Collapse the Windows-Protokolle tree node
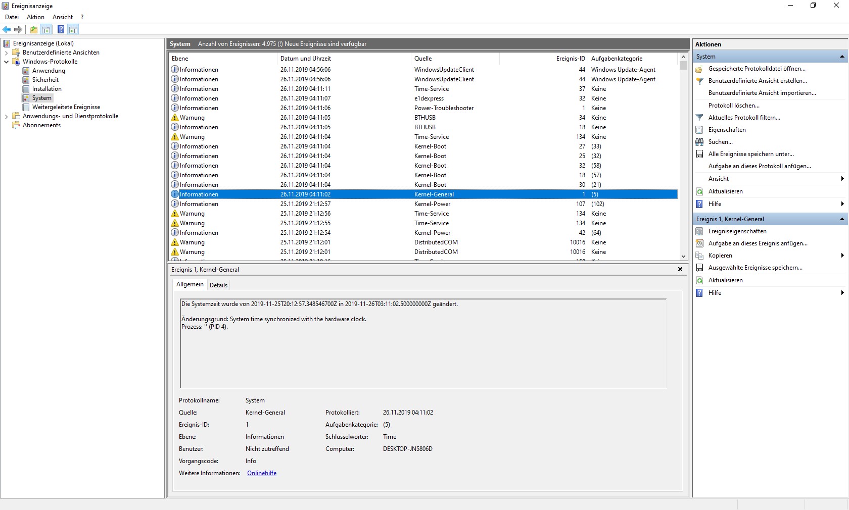Viewport: 849px width, 510px height. click(x=6, y=62)
